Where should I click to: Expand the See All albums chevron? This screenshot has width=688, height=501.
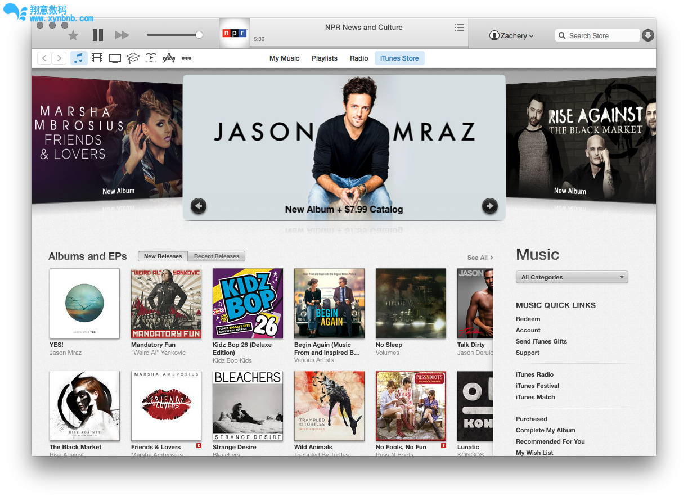coord(480,258)
